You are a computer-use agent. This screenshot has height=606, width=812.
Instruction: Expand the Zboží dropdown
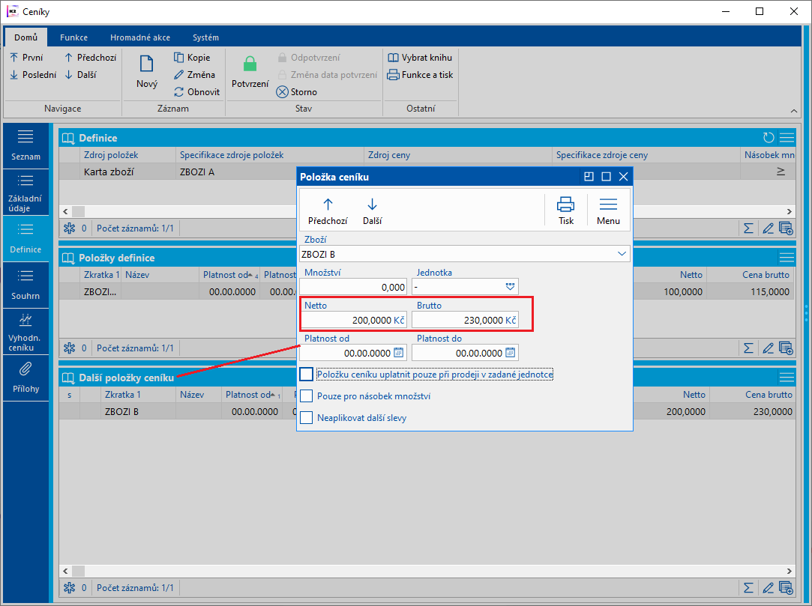click(x=622, y=254)
